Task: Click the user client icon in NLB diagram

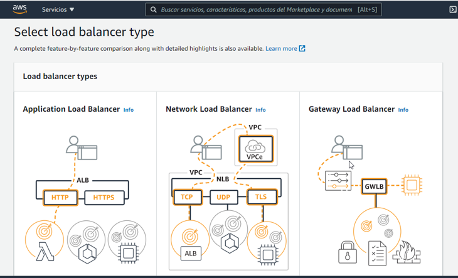Action: point(206,148)
